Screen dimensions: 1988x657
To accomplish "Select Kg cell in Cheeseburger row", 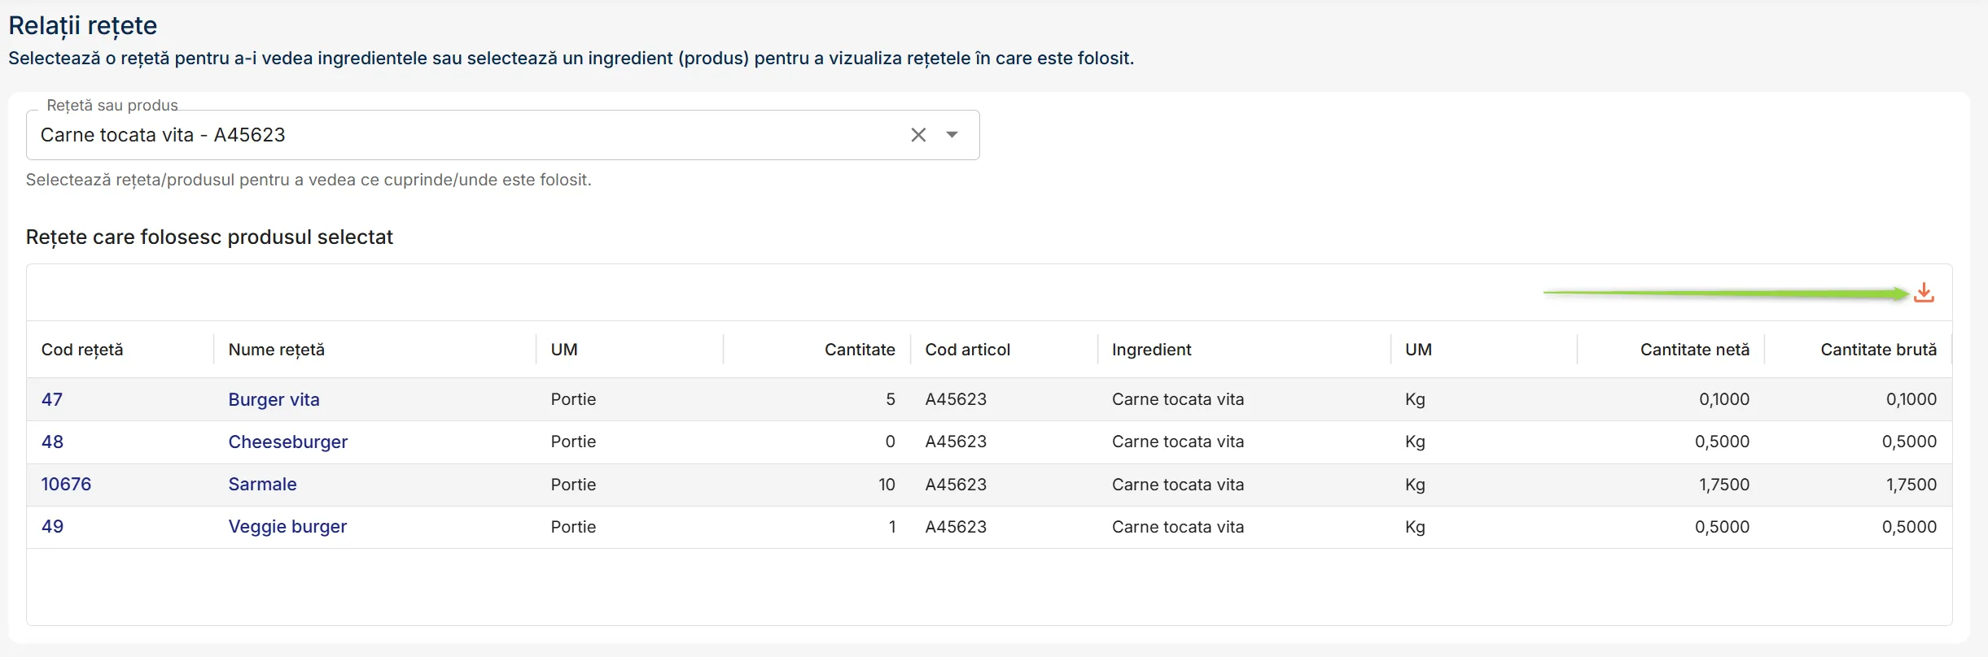I will [1415, 442].
